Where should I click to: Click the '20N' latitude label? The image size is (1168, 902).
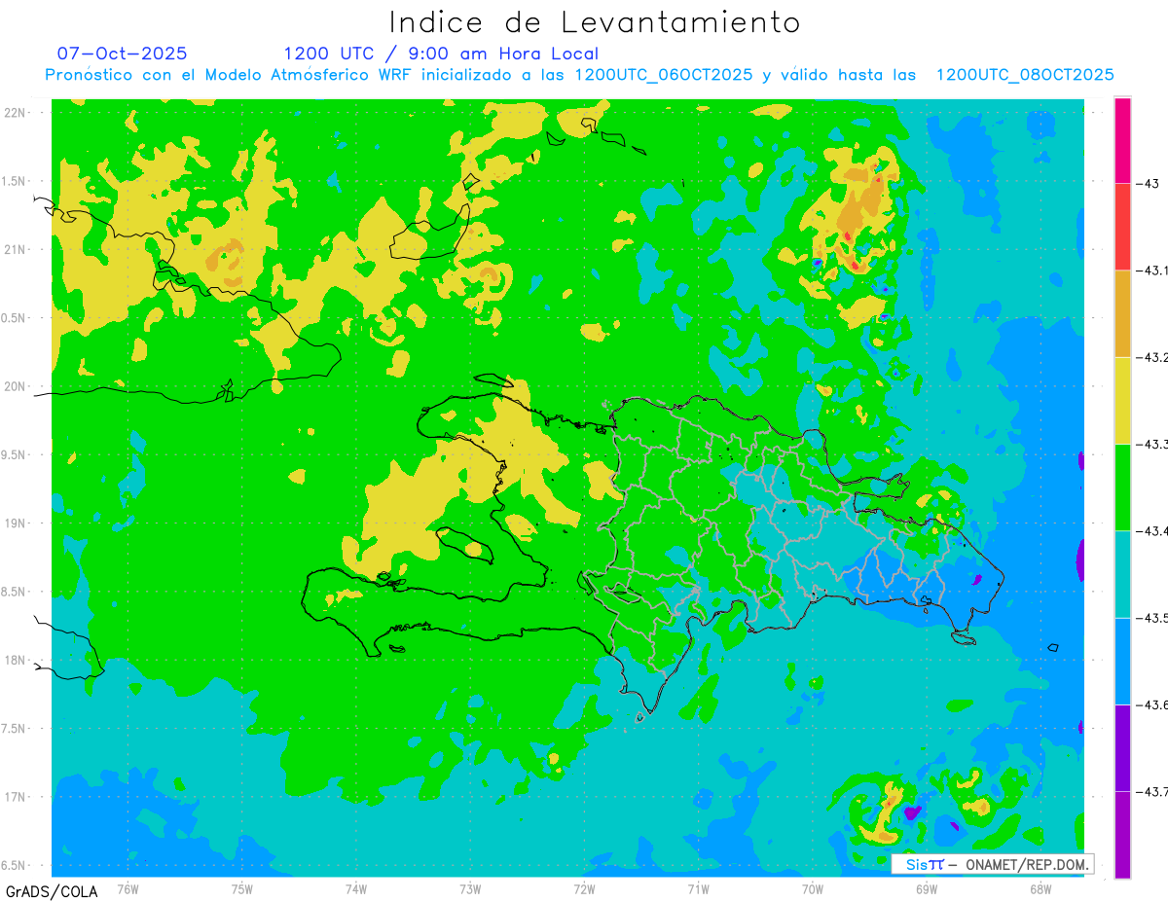15,386
